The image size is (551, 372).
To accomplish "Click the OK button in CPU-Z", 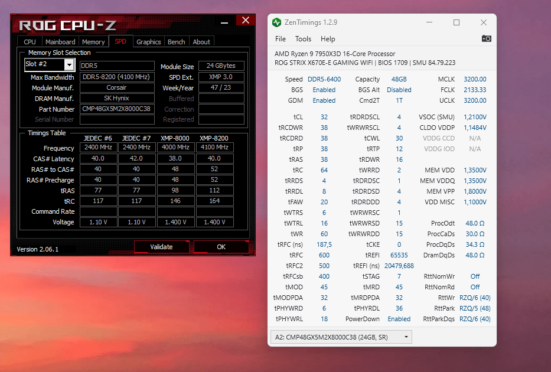I will 221,247.
